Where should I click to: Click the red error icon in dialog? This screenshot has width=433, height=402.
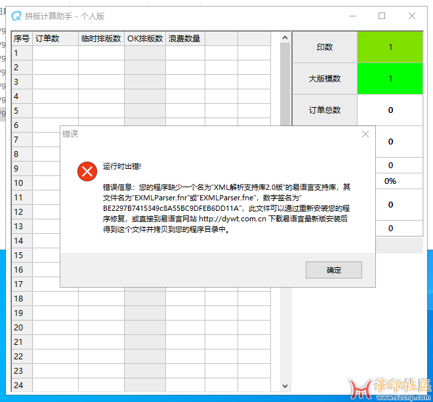click(x=87, y=171)
